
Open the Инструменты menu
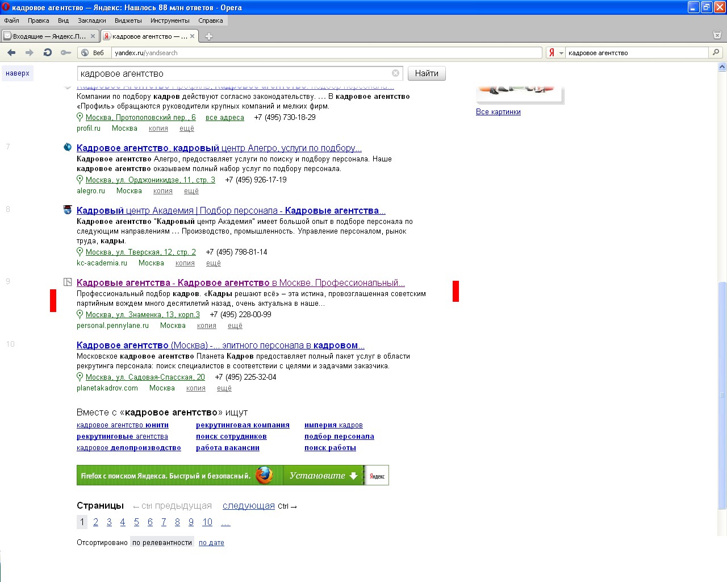(x=170, y=20)
